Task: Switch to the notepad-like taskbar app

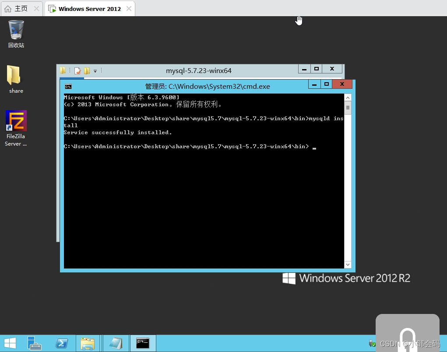Action: [116, 343]
